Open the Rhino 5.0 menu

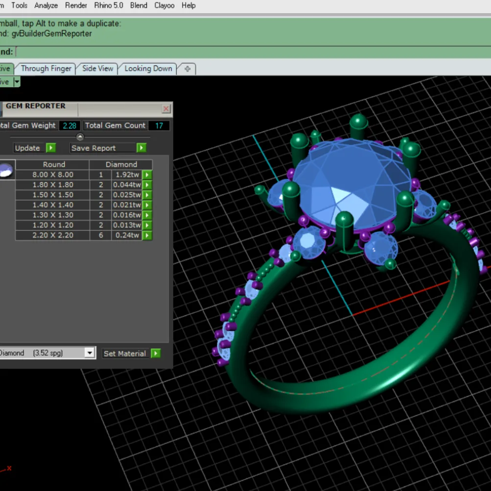coord(109,5)
